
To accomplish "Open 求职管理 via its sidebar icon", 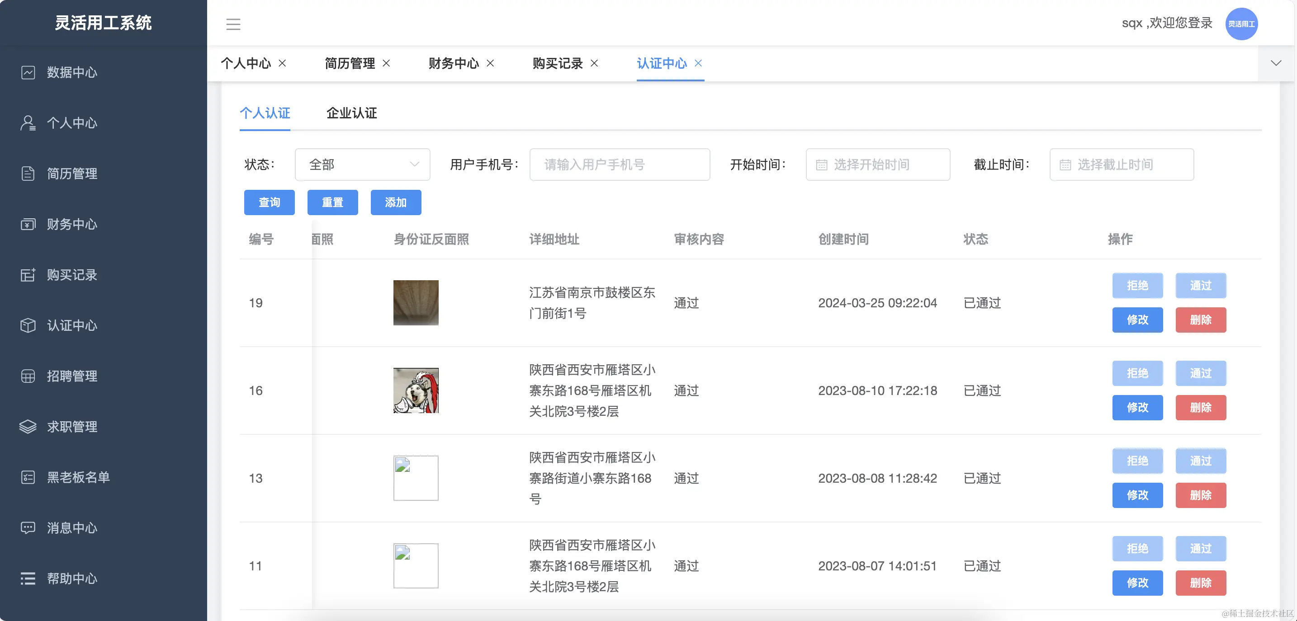I will (28, 427).
